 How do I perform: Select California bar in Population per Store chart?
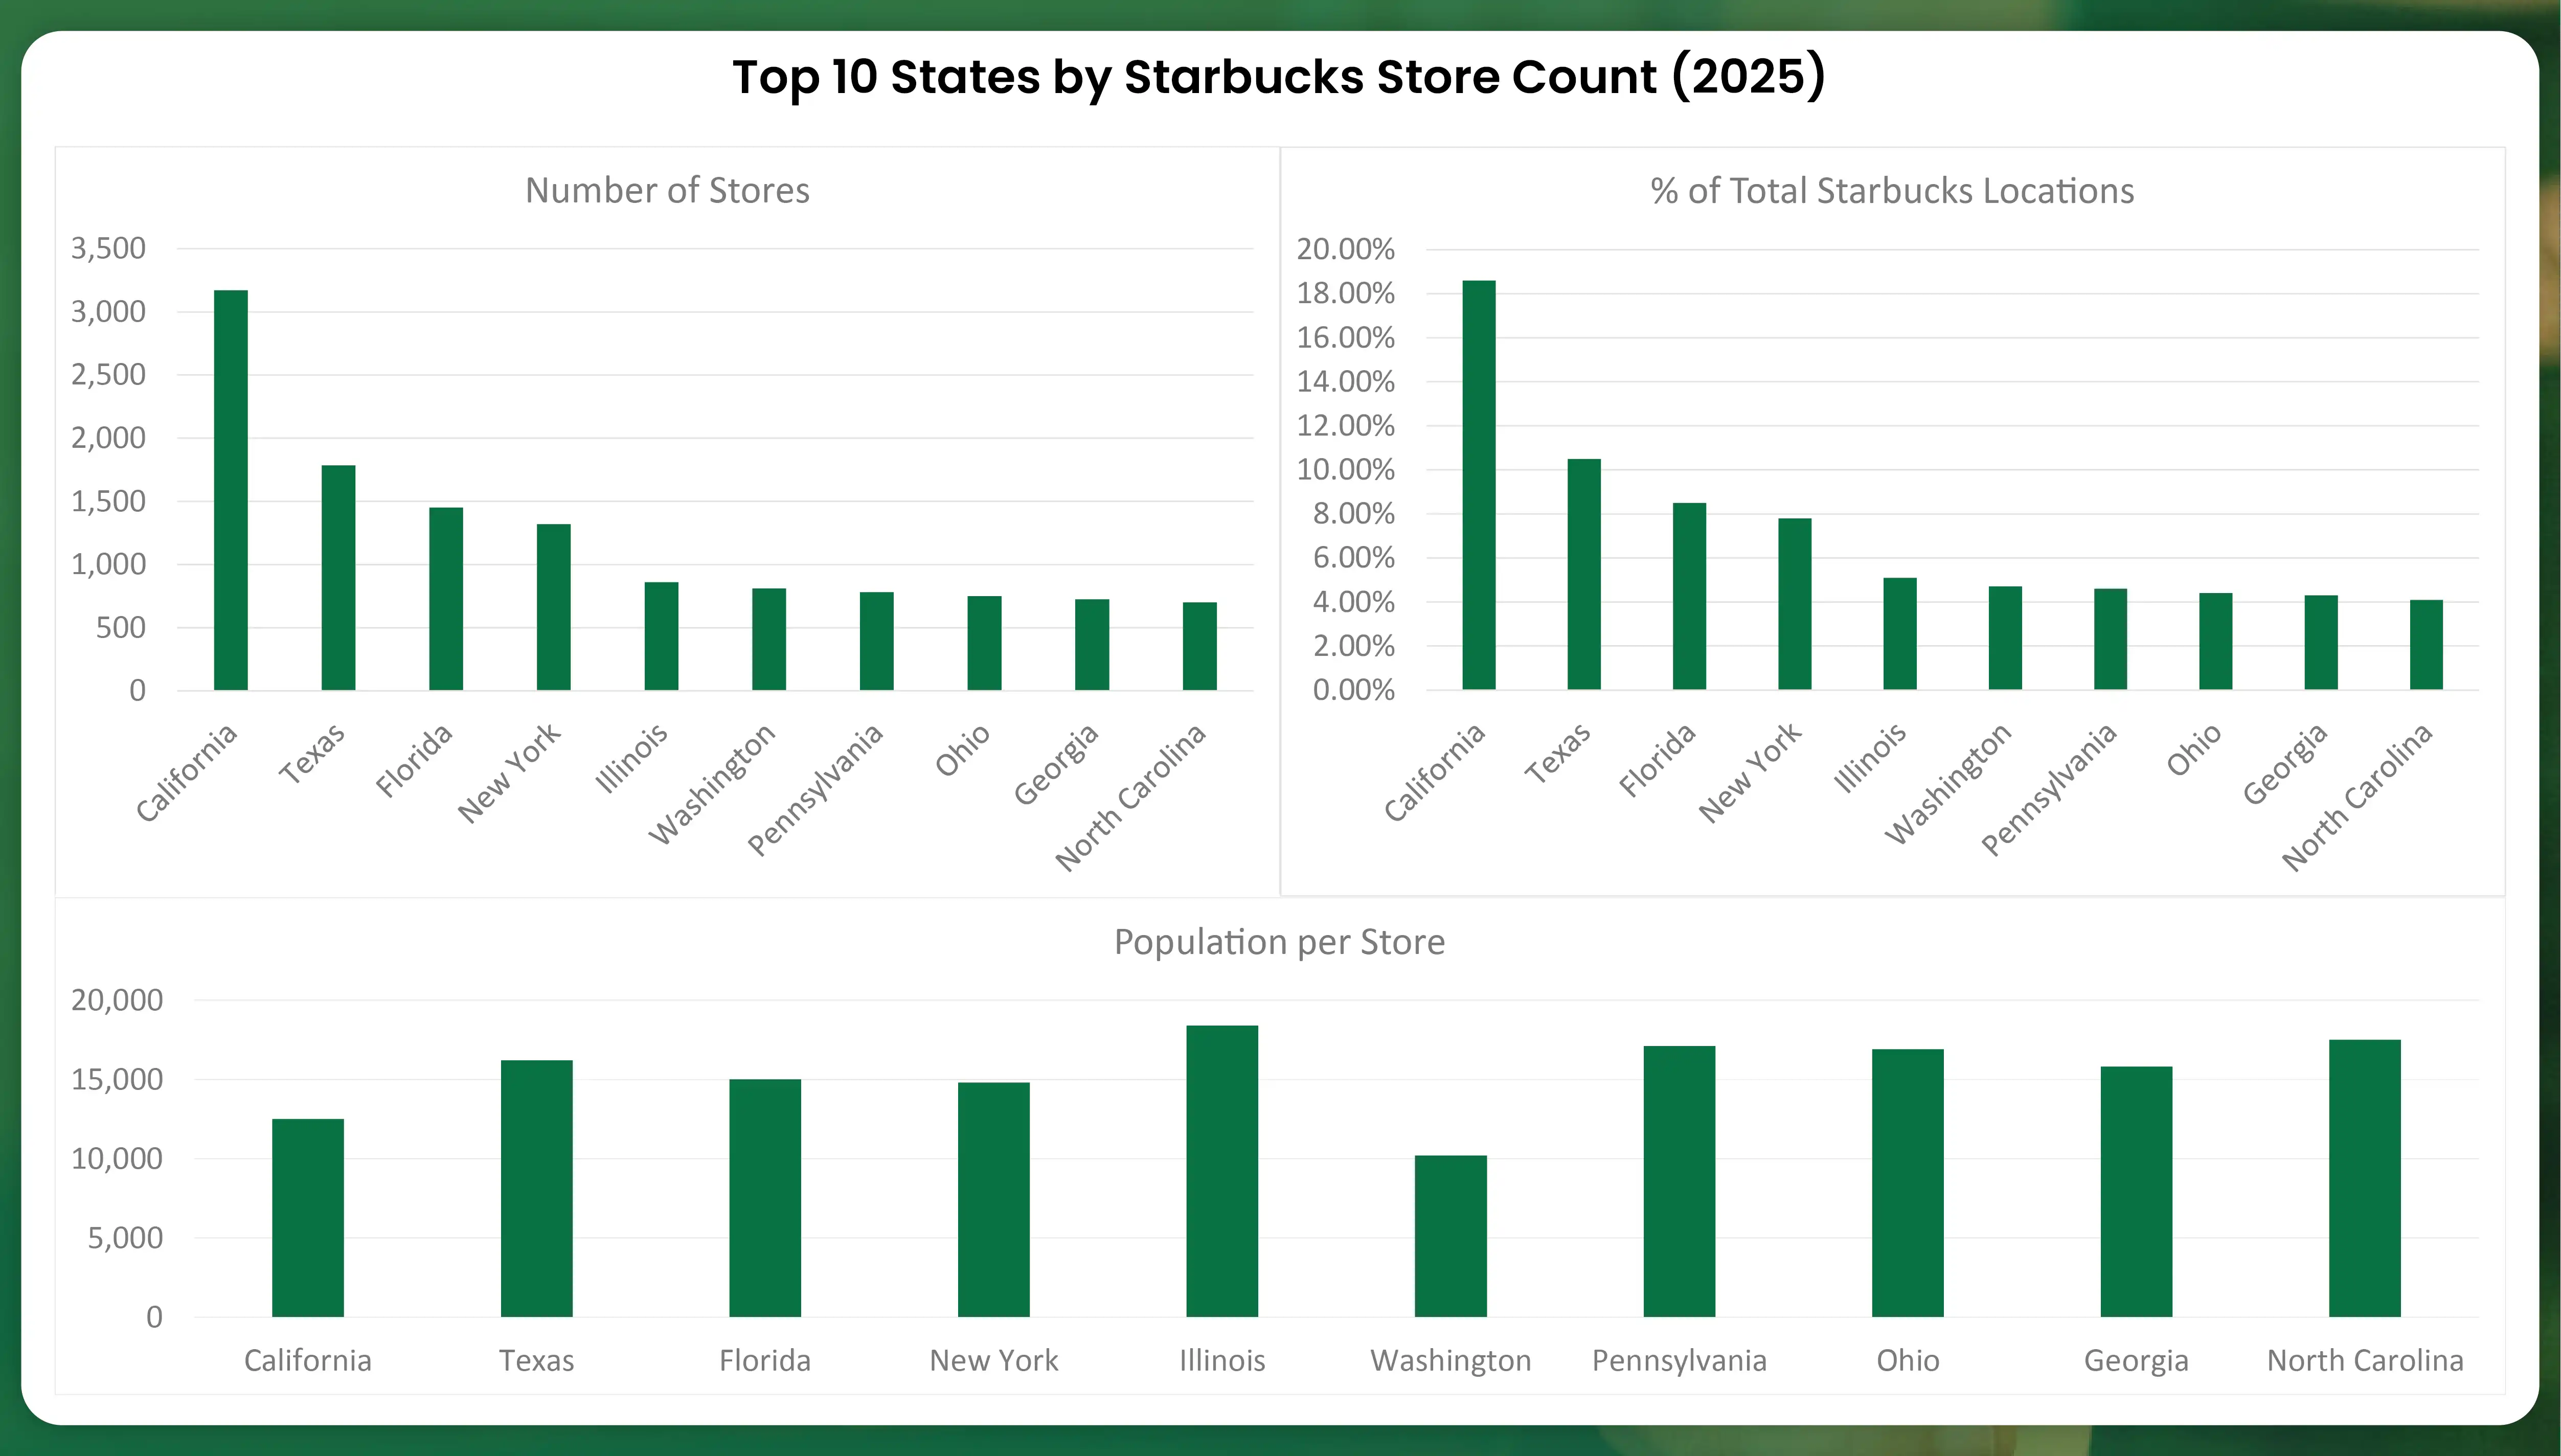pyautogui.click(x=308, y=1218)
